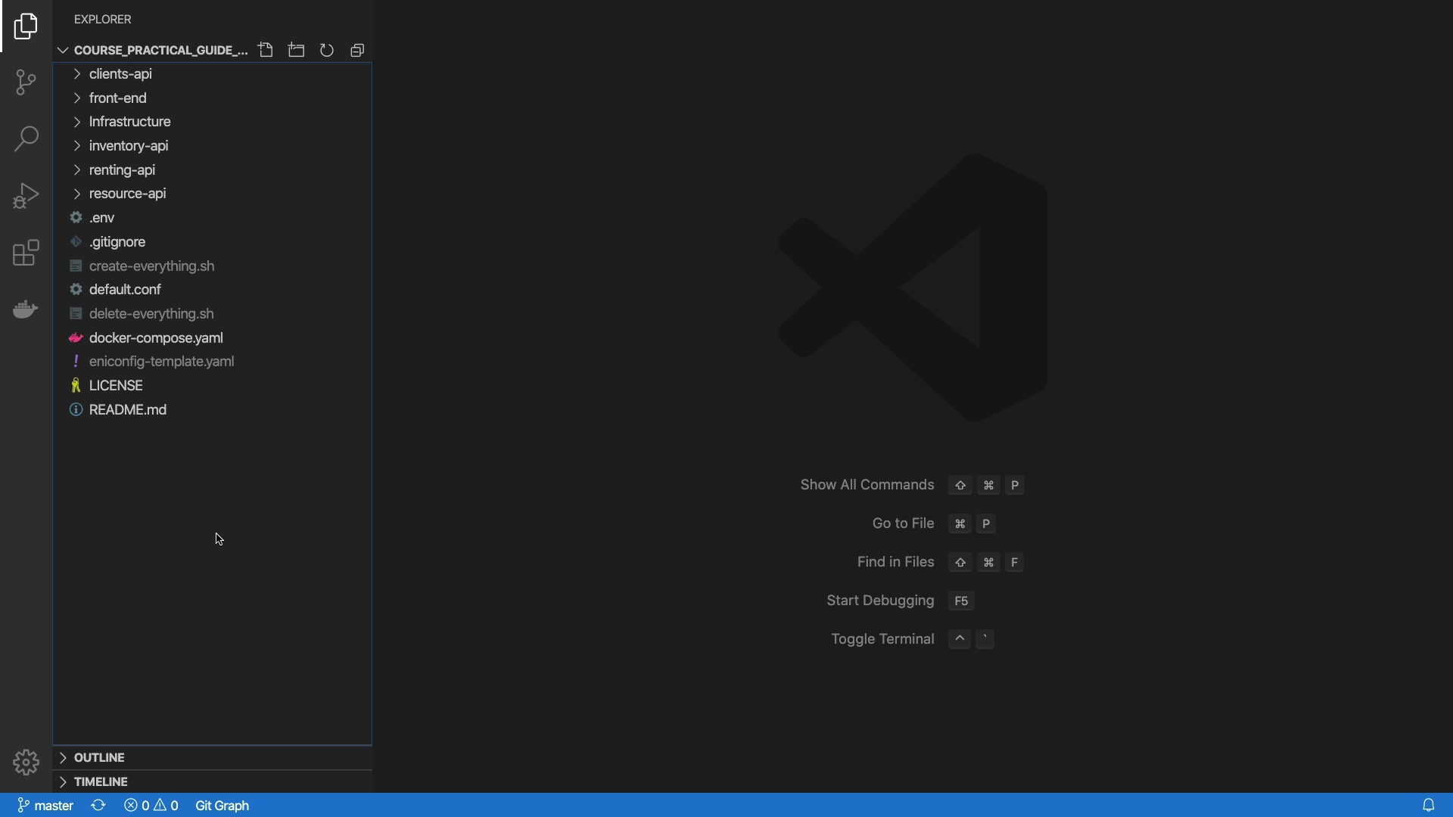
Task: Open Git Graph from status bar
Action: pyautogui.click(x=222, y=805)
